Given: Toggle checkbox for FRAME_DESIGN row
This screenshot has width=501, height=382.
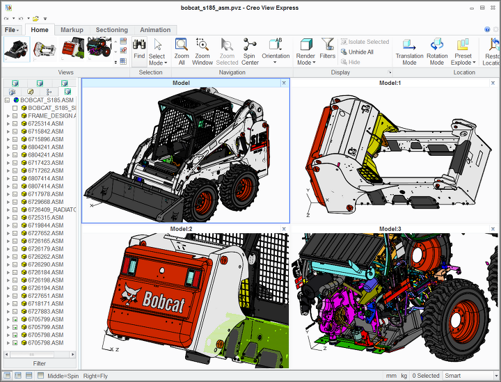Looking at the screenshot, I should coord(15,116).
